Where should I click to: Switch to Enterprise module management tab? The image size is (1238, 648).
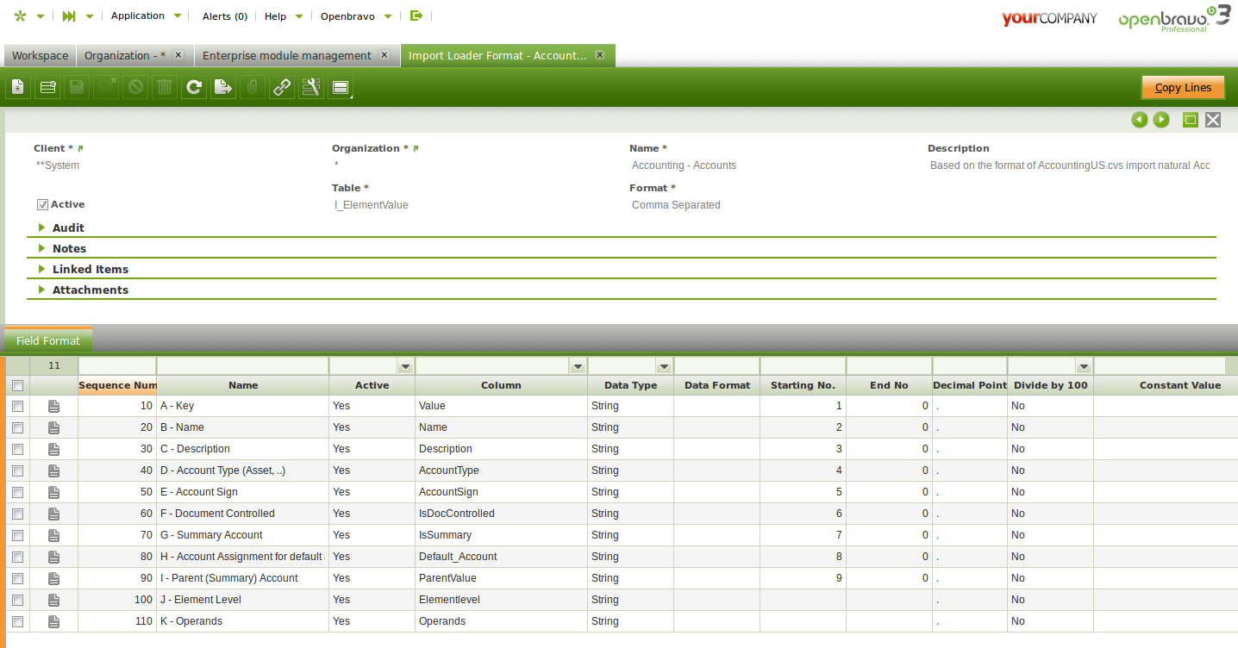[287, 55]
